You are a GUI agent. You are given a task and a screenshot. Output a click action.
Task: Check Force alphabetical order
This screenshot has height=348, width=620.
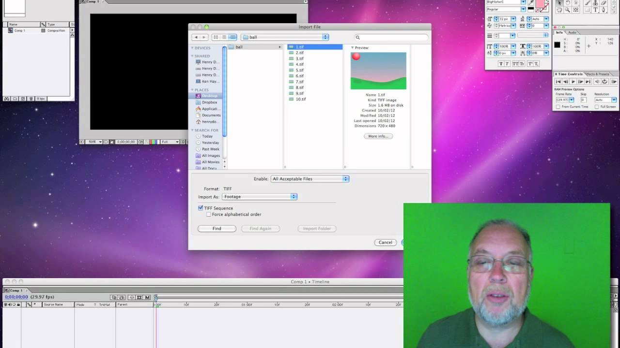tap(208, 214)
